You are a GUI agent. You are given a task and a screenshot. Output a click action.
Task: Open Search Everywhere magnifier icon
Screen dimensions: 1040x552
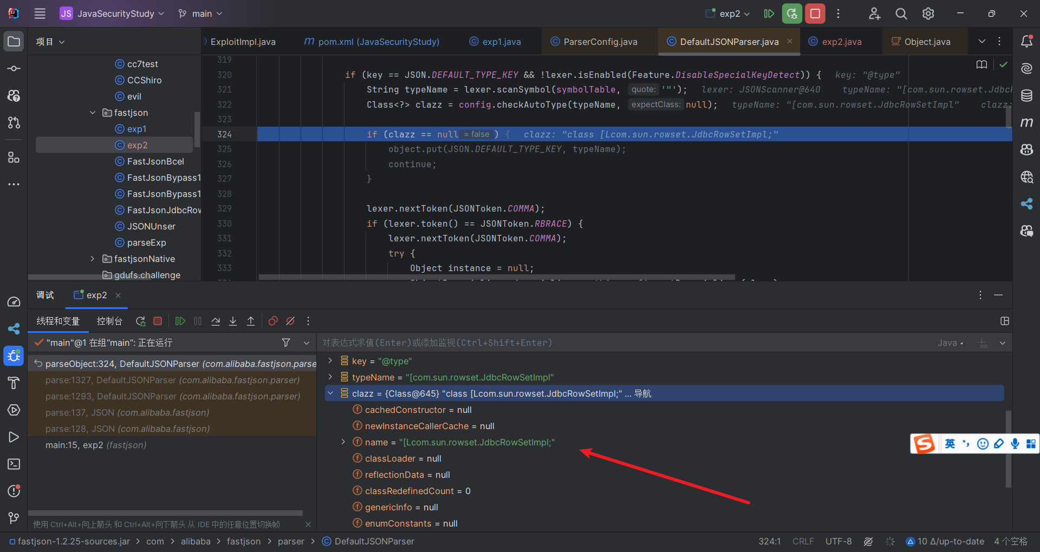click(901, 14)
